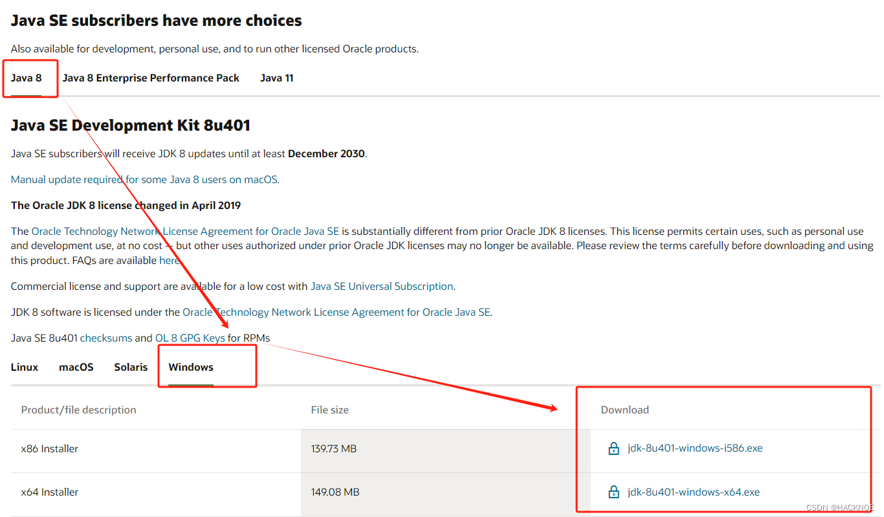Click the FAQs 'here' link

pyautogui.click(x=169, y=260)
